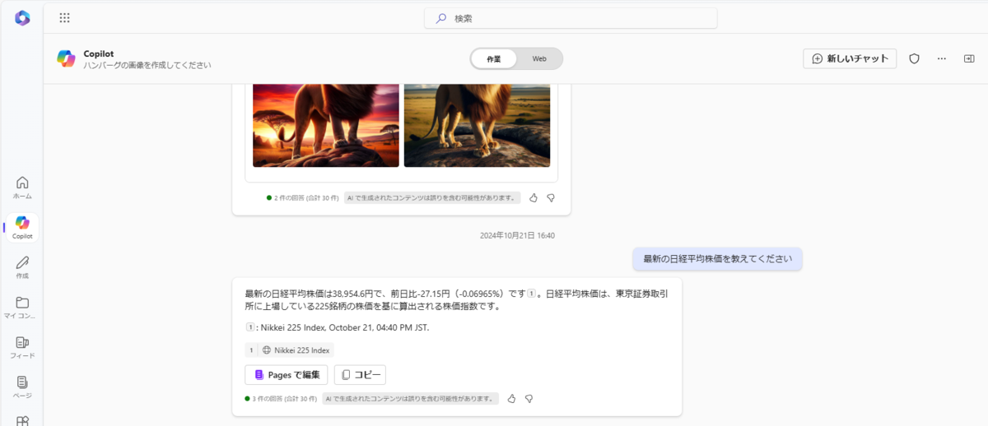
Task: Click the Copilot chat title text
Action: pyautogui.click(x=98, y=53)
